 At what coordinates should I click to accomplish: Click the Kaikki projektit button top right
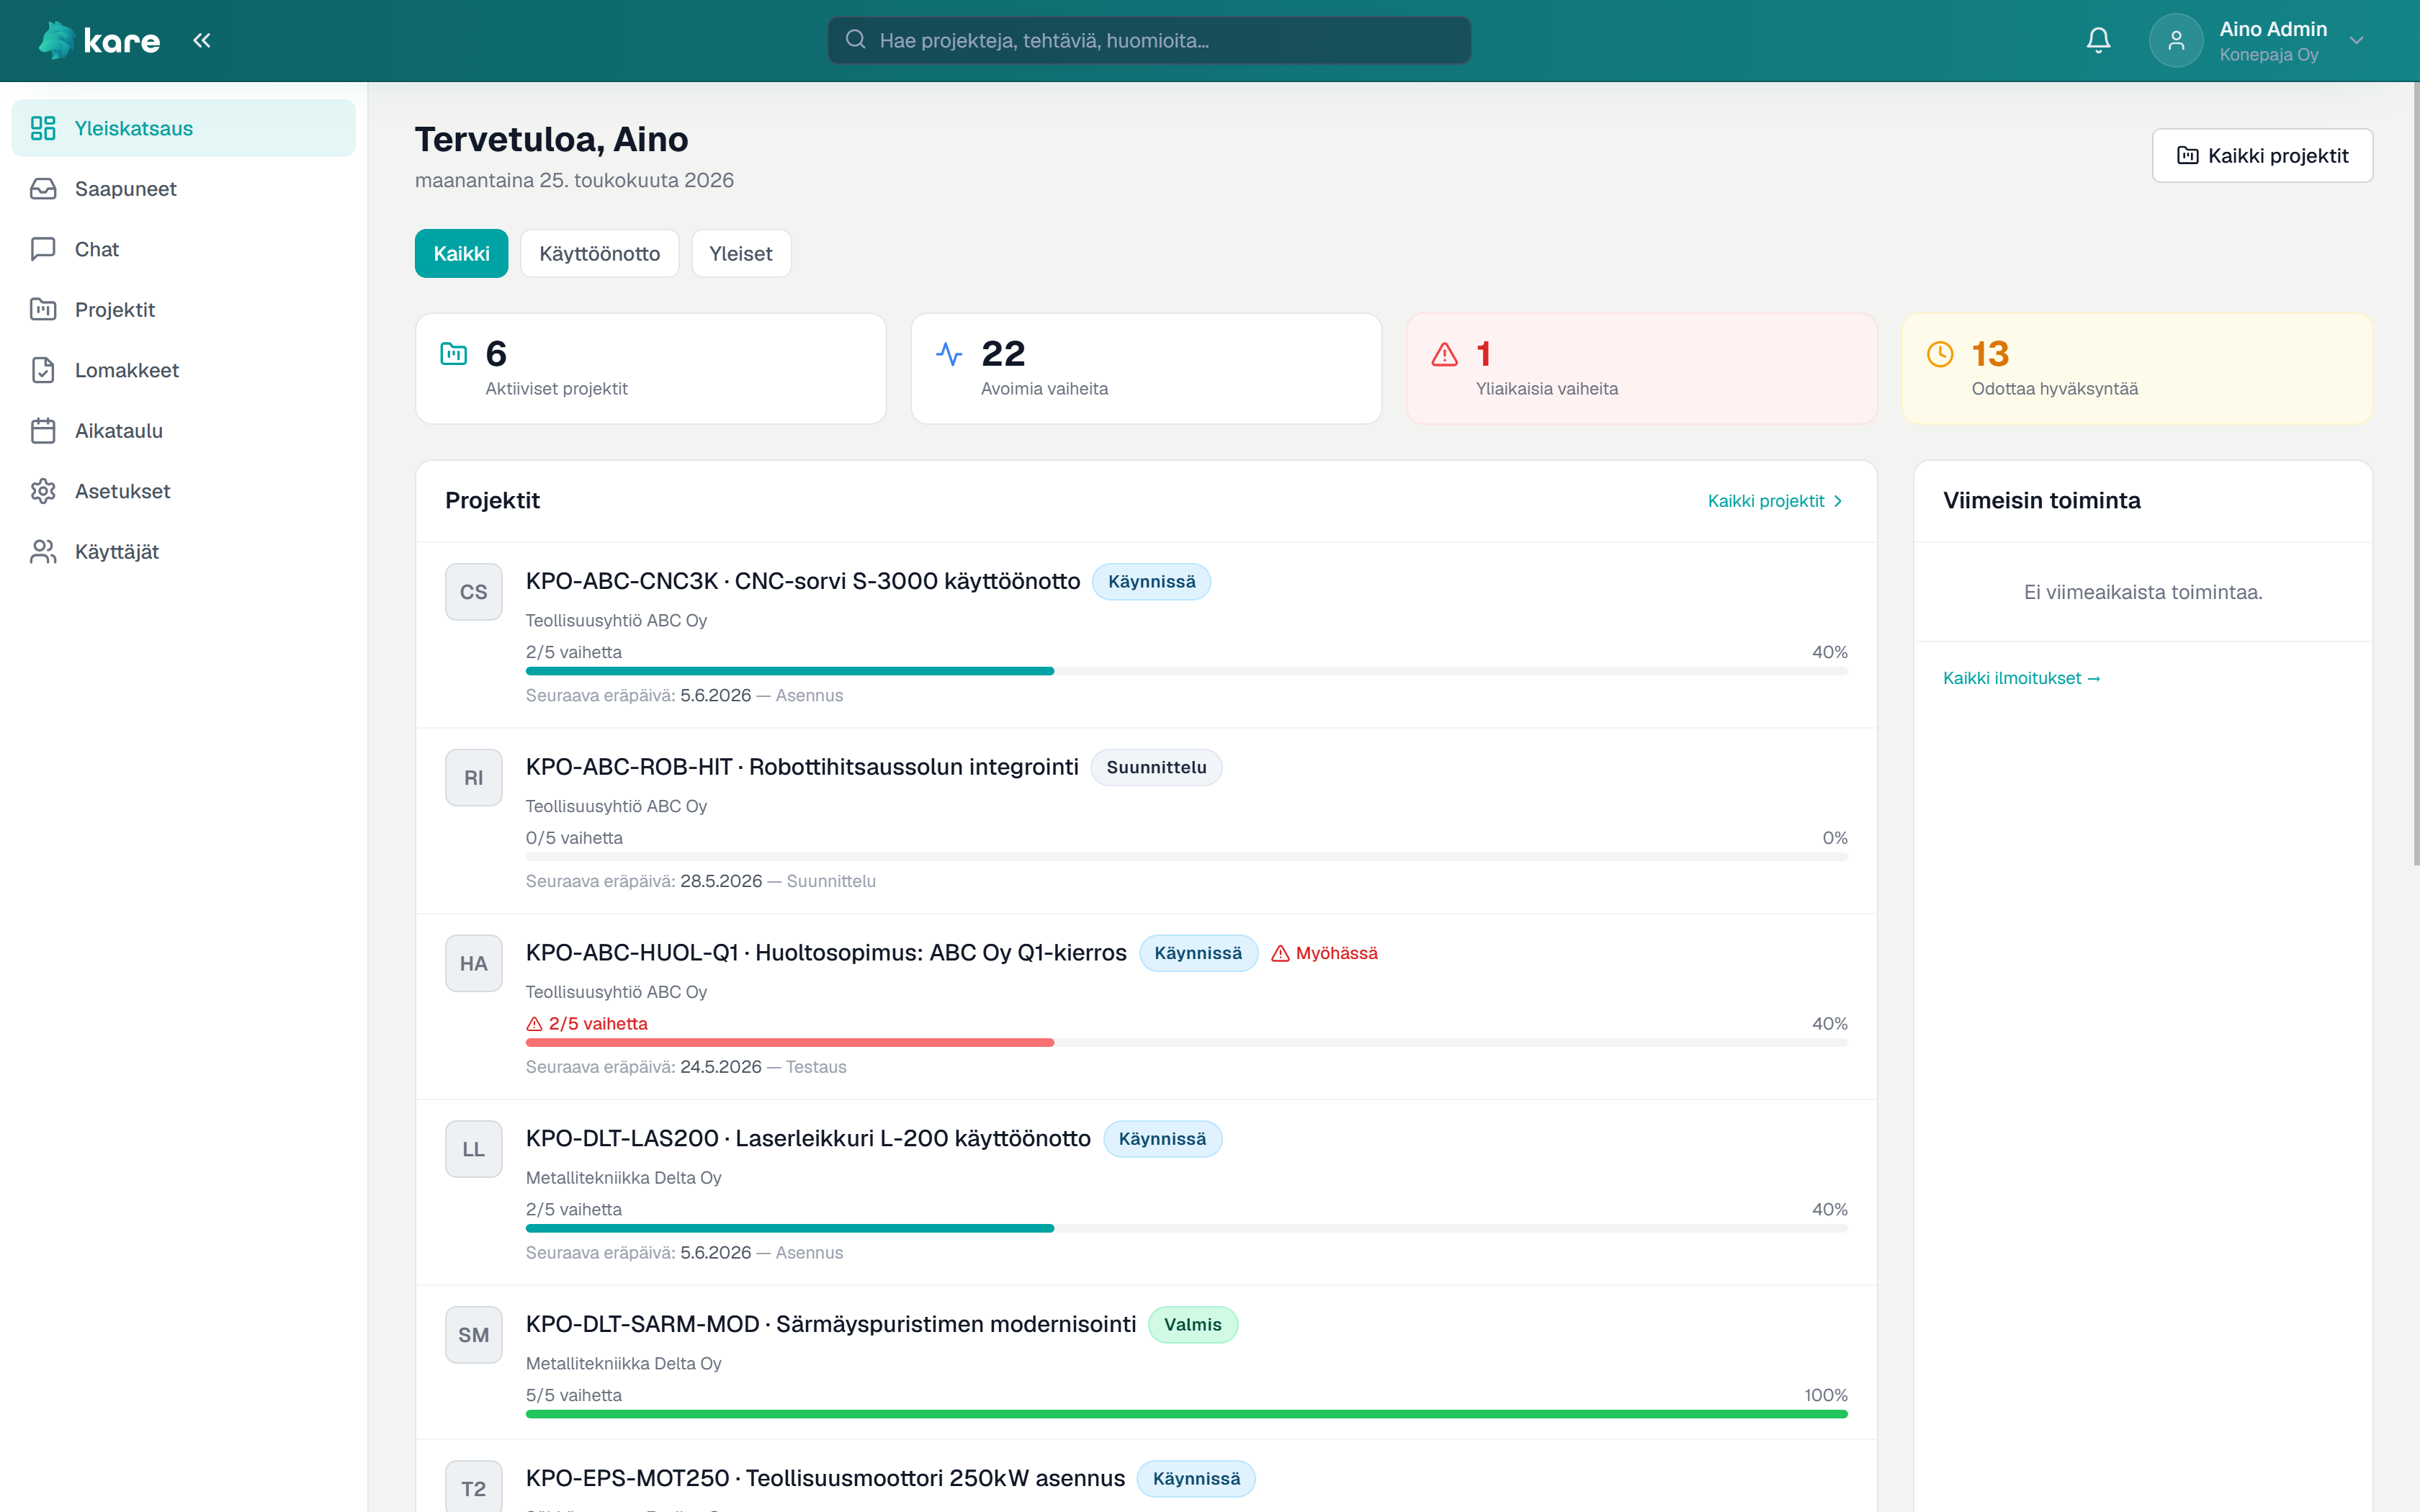pyautogui.click(x=2262, y=155)
